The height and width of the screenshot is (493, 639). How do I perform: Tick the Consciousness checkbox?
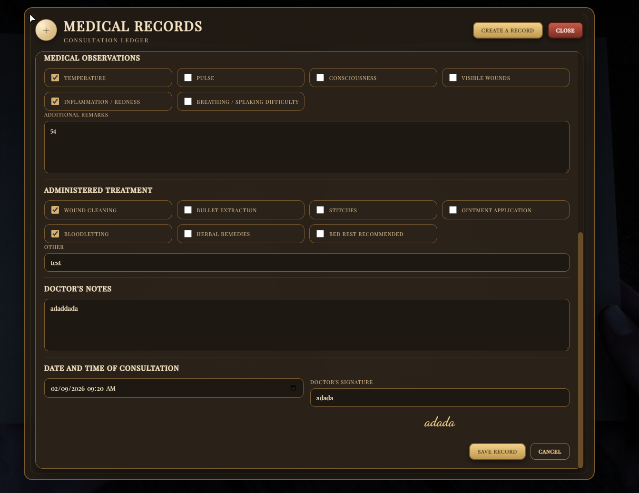coord(320,78)
